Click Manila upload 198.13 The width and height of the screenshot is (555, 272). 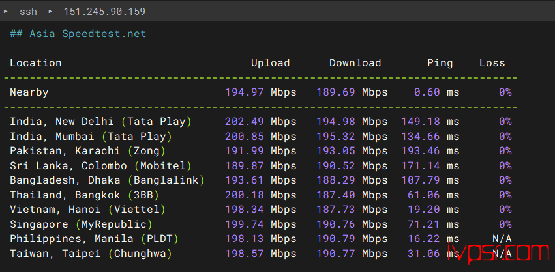[245, 239]
